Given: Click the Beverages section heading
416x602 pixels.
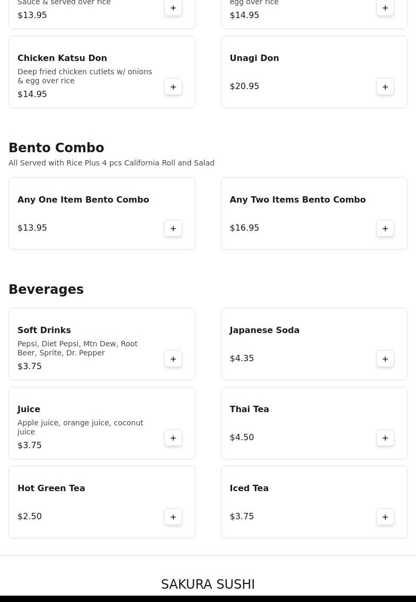Looking at the screenshot, I should (x=46, y=290).
